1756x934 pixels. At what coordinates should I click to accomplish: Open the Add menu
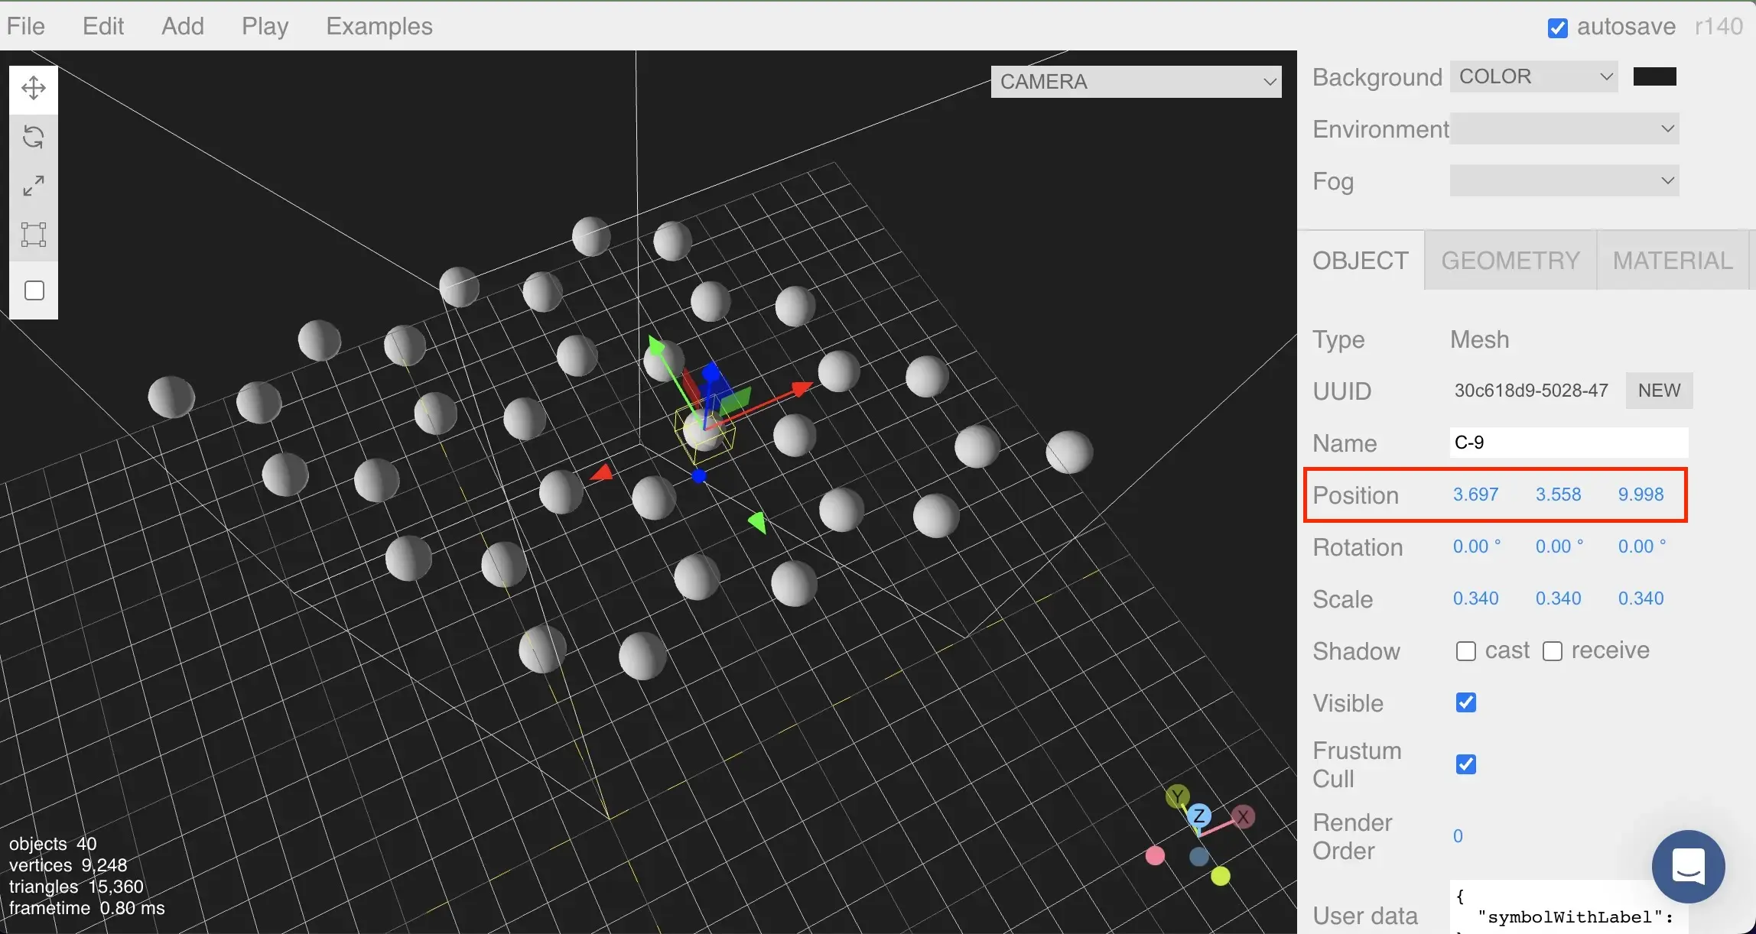(183, 25)
